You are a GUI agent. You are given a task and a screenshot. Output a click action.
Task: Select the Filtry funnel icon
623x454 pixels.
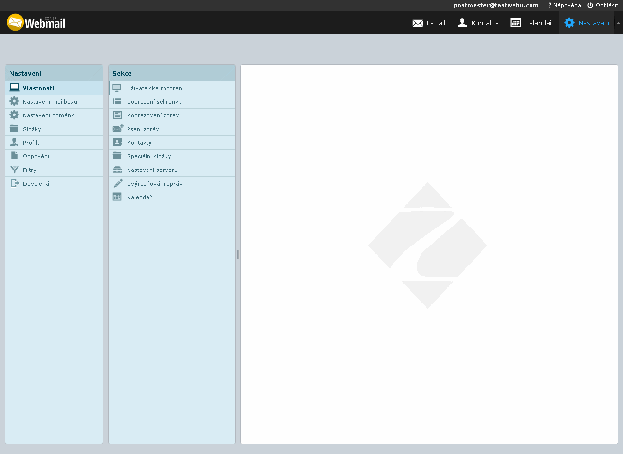coord(15,170)
